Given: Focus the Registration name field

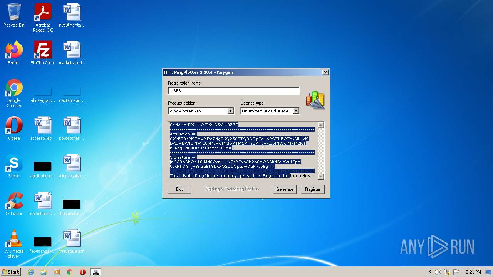Looking at the screenshot, I should click(x=233, y=91).
